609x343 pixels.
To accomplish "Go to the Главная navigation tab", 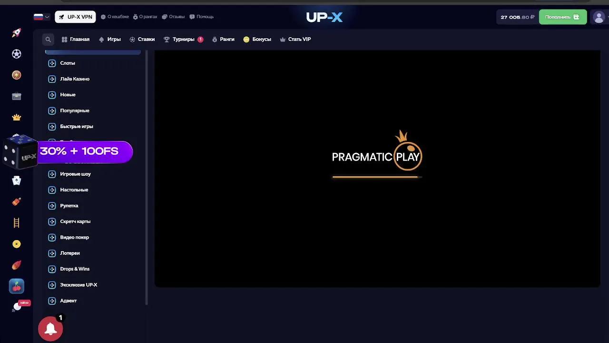I will [76, 40].
